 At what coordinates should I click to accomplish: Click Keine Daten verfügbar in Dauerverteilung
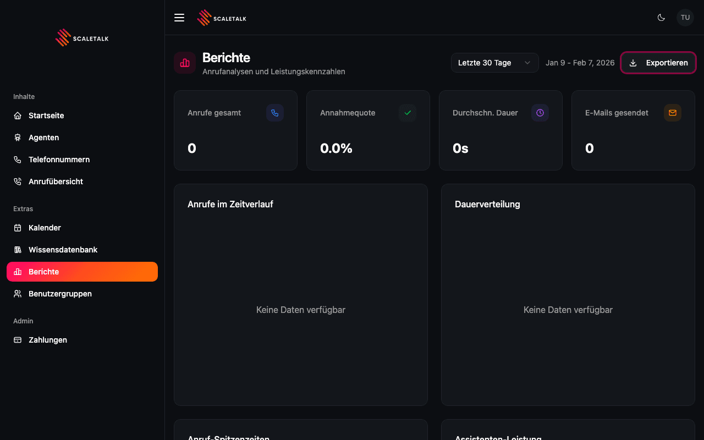click(x=568, y=310)
